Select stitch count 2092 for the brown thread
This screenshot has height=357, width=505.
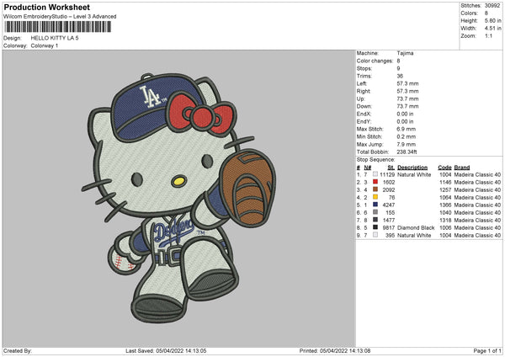pyautogui.click(x=389, y=189)
